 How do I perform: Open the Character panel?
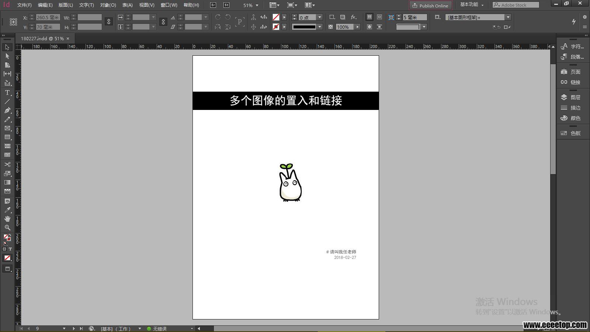point(573,46)
